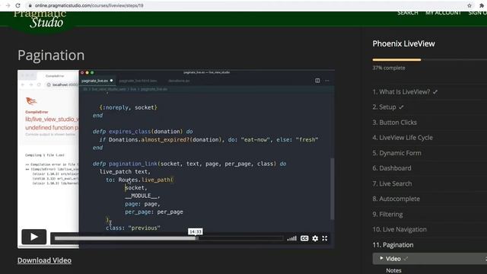This screenshot has width=487, height=274.
Task: Click the course progress bar
Action: tap(429, 59)
